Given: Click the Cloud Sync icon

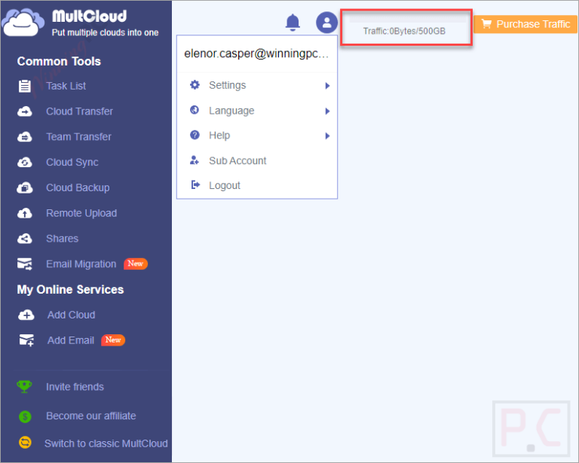Looking at the screenshot, I should (x=25, y=162).
